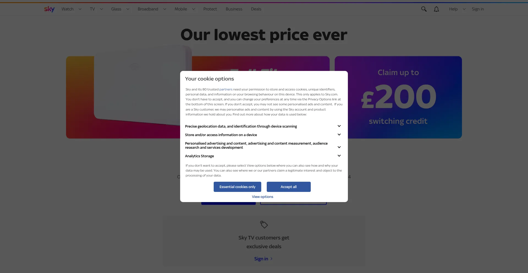Expand the Analytics Storage section
The height and width of the screenshot is (273, 528).
(x=339, y=156)
